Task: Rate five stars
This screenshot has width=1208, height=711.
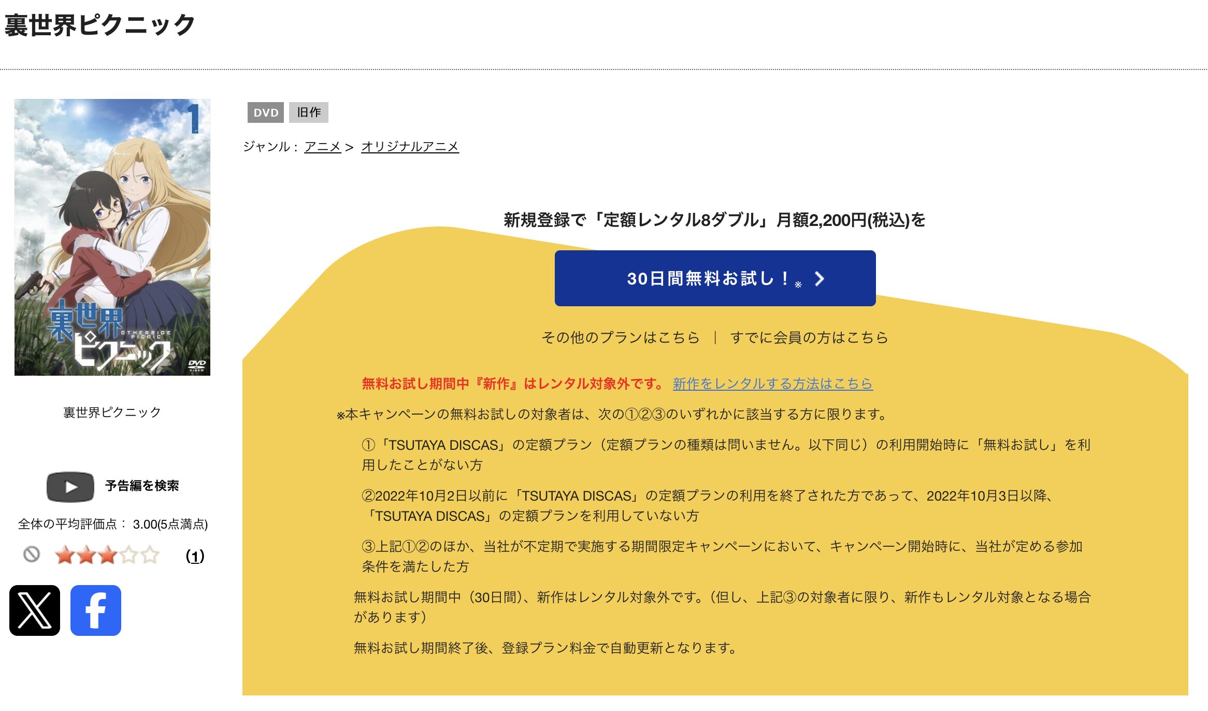Action: tap(150, 555)
